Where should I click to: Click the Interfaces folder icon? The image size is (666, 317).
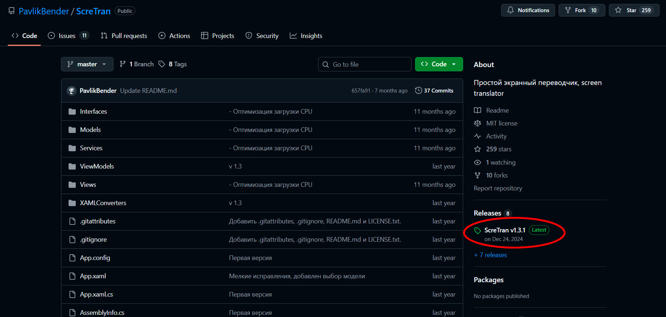72,112
